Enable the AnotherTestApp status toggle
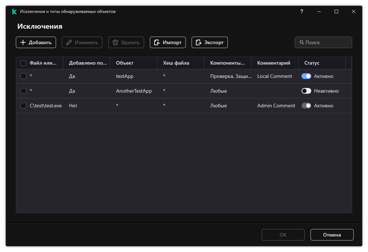The image size is (368, 252). click(306, 91)
